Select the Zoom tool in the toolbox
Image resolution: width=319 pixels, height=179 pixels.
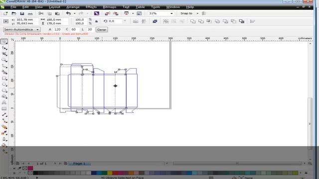click(x=4, y=60)
